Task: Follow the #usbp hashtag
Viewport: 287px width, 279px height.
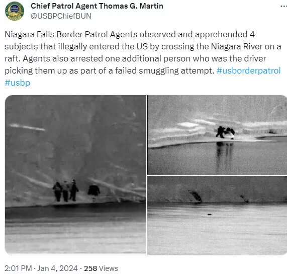Action: pyautogui.click(x=18, y=83)
